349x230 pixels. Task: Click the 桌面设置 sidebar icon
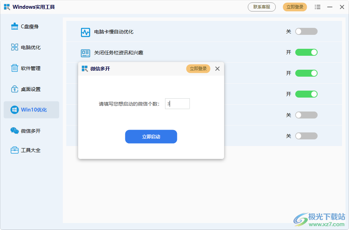click(x=15, y=89)
